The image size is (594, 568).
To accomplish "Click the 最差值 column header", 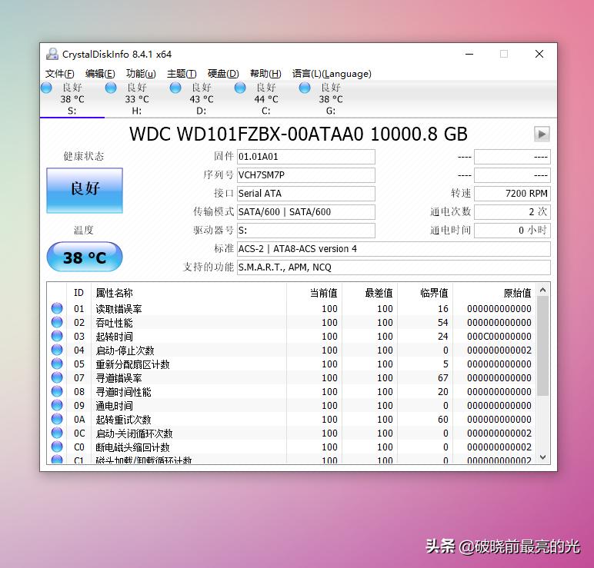I will click(369, 293).
